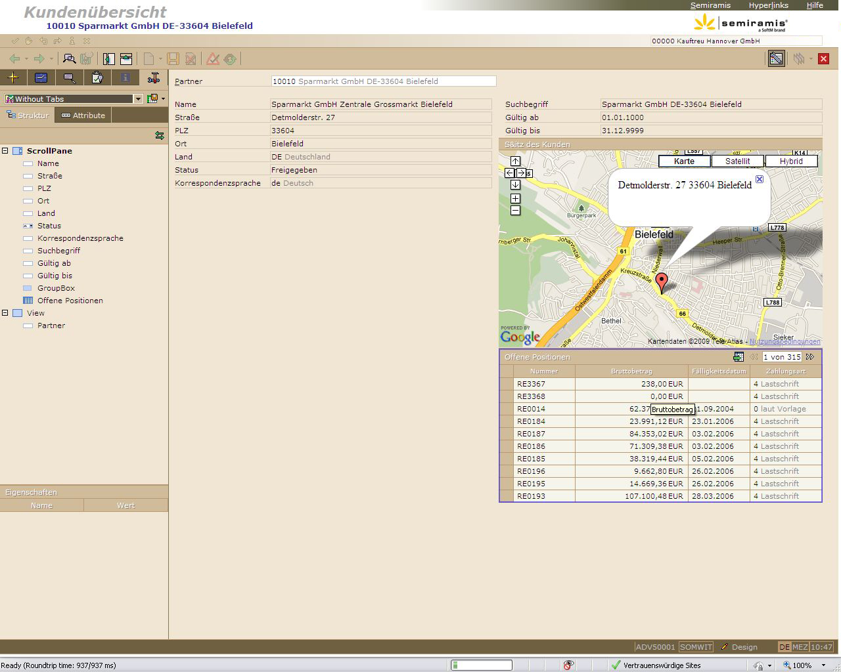Switch map to Hybrid view
Screen dimensions: 841x672
(791, 161)
